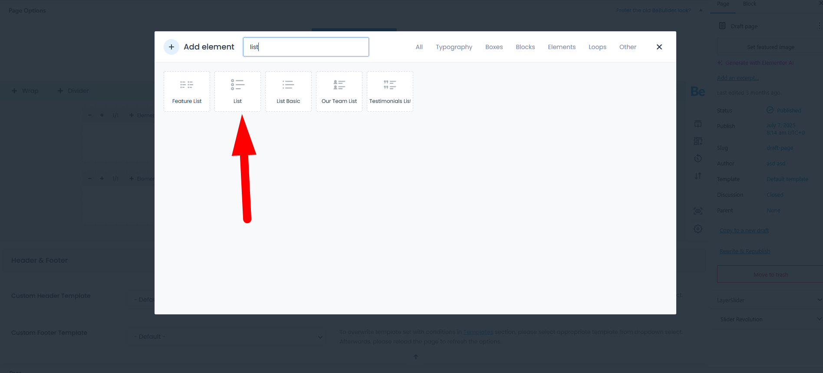Select the Feature List element
Image resolution: width=823 pixels, height=373 pixels.
coord(187,92)
